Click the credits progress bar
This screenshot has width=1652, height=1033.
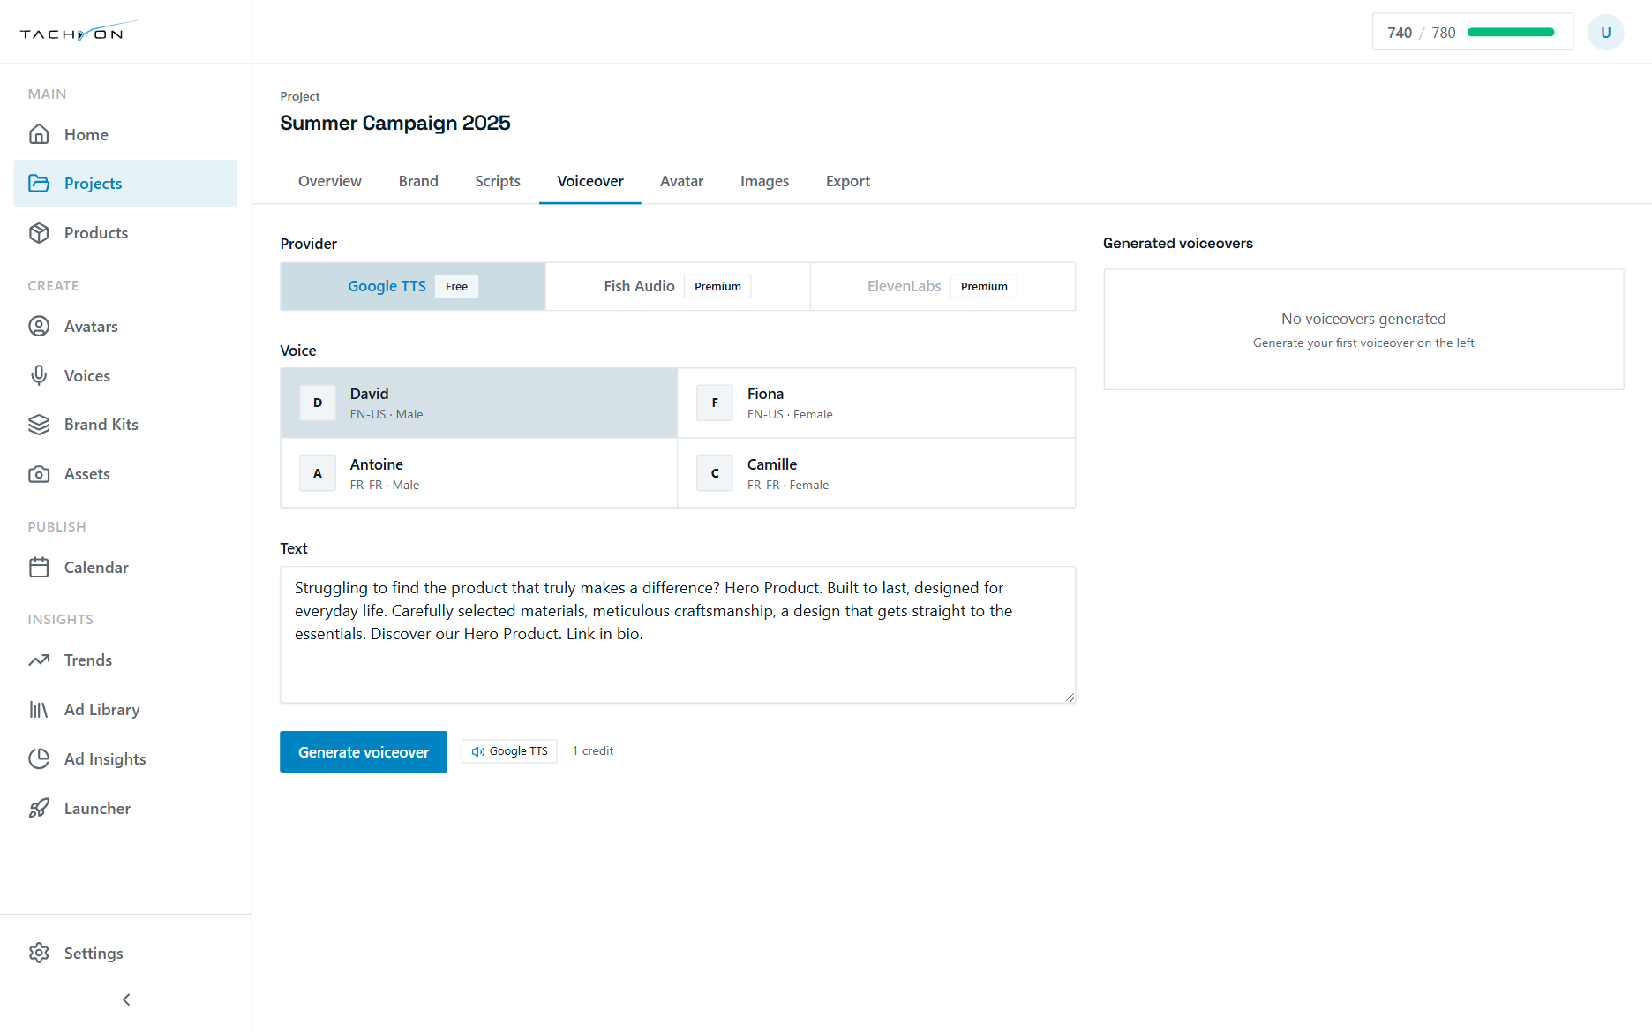1511,33
